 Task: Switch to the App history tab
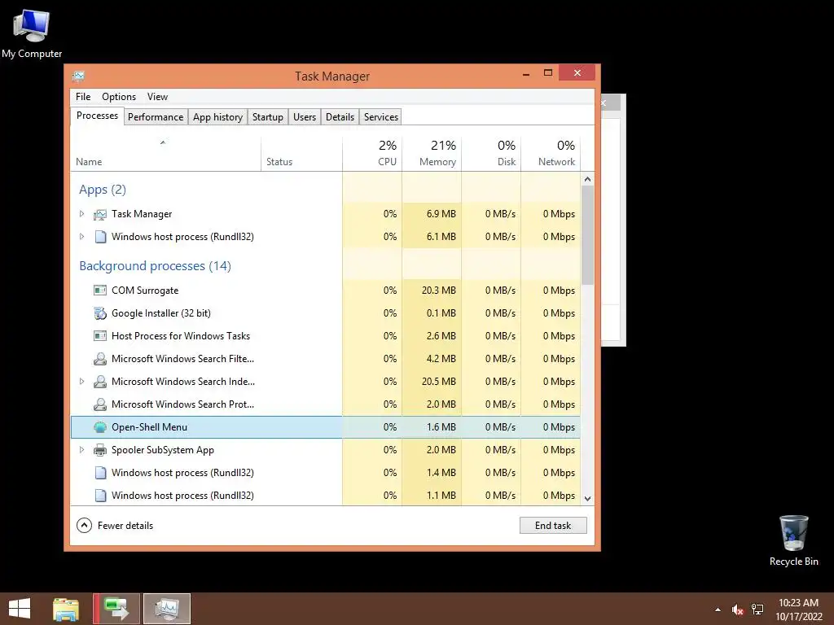pyautogui.click(x=217, y=117)
